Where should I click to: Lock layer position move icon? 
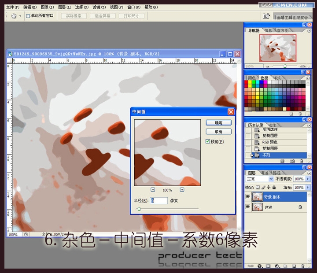click(x=269, y=187)
